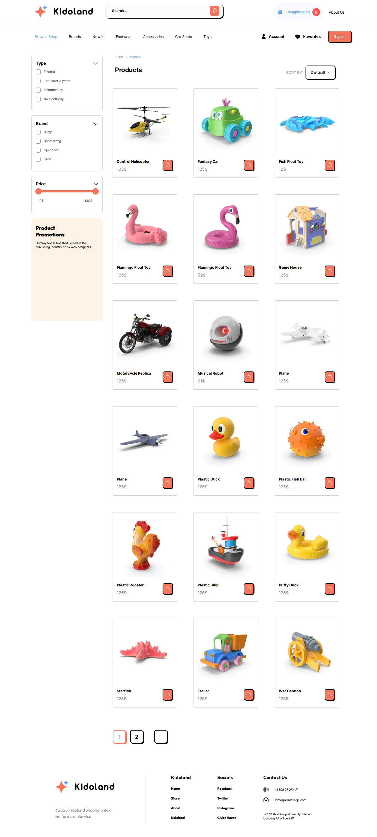Click the search magnifier icon button
The width and height of the screenshot is (377, 837).
214,11
